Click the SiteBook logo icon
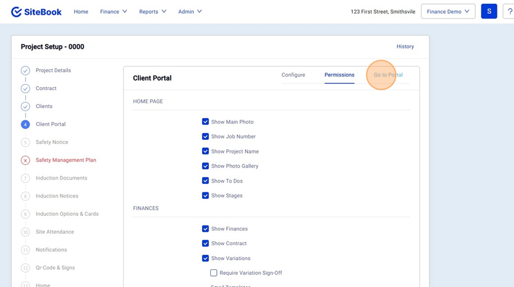The width and height of the screenshot is (514, 287). click(17, 11)
